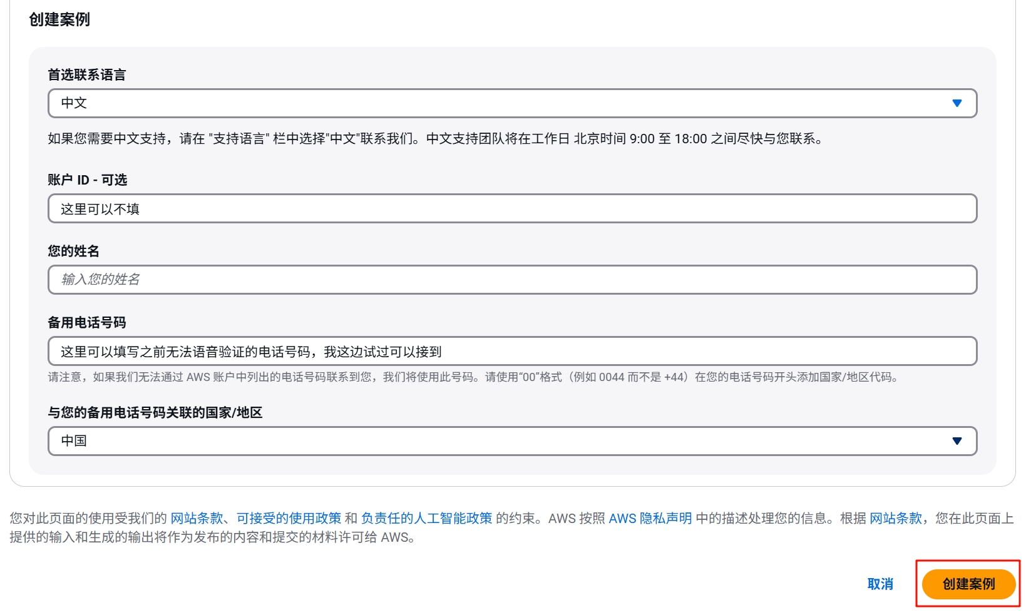Submit with the orange 创建案例 button
This screenshot has height=615, width=1026.
968,584
